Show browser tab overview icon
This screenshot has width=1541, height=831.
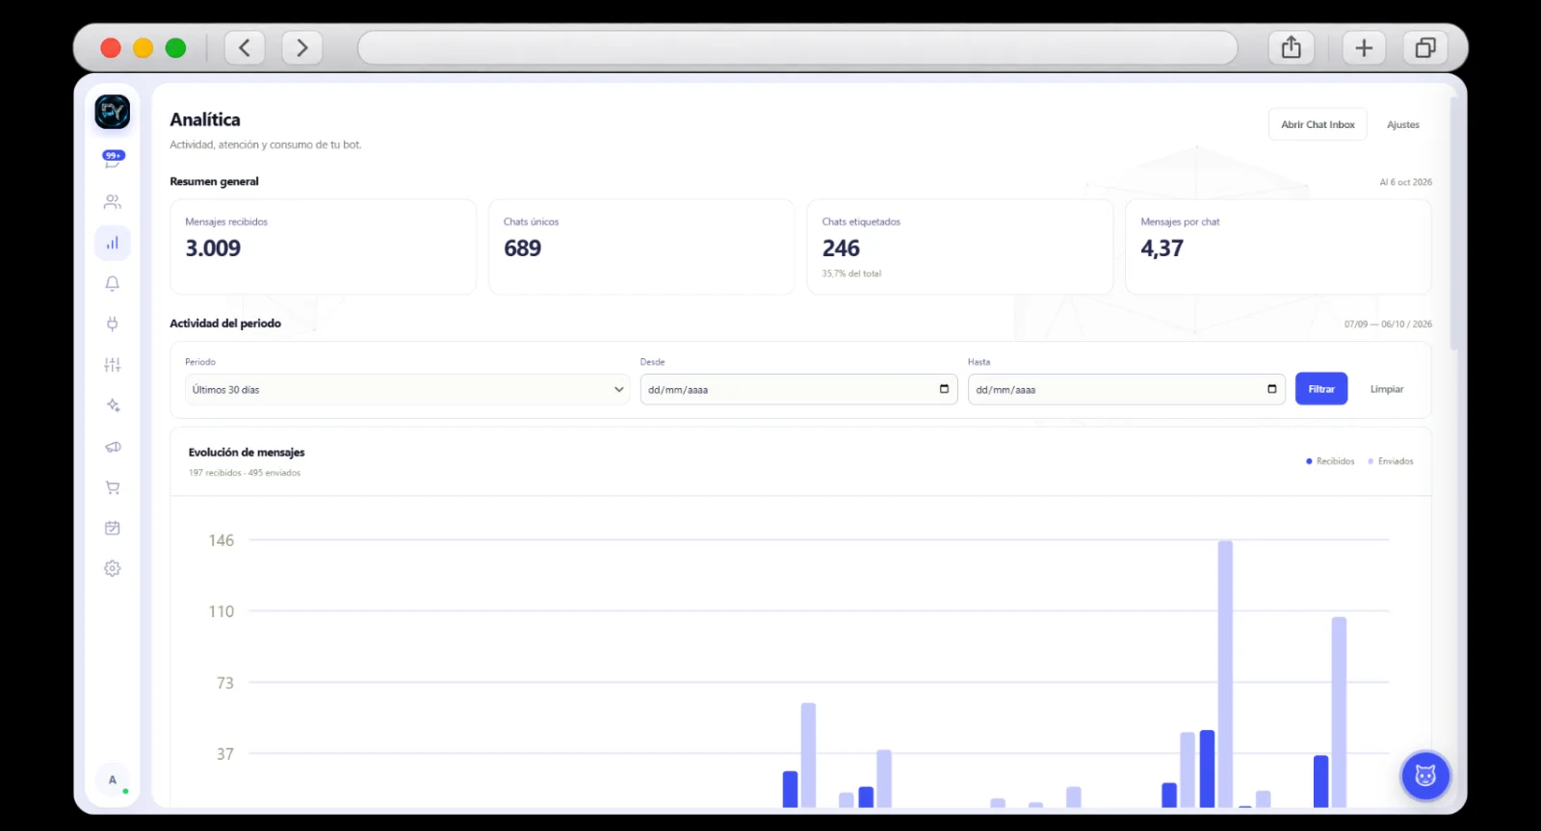click(1425, 47)
